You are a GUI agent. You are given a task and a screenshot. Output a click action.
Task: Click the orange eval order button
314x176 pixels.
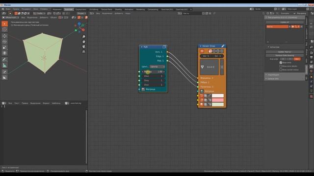pyautogui.click(x=297, y=59)
